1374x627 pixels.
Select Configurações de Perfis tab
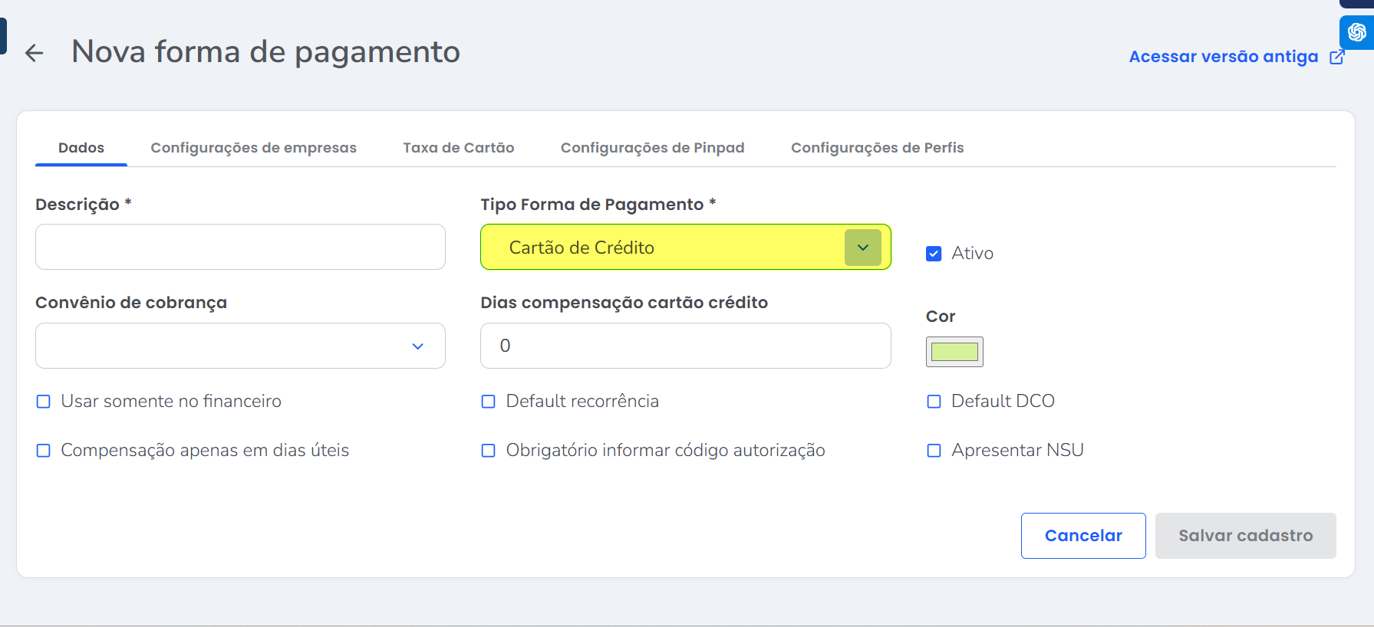(x=877, y=148)
